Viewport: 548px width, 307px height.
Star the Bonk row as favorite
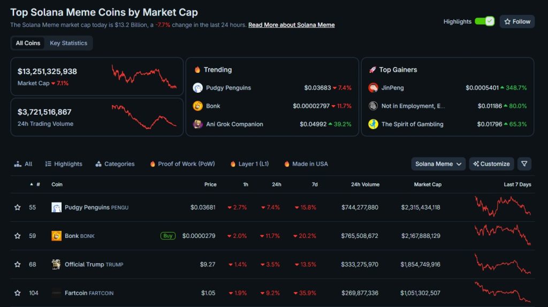pyautogui.click(x=18, y=236)
